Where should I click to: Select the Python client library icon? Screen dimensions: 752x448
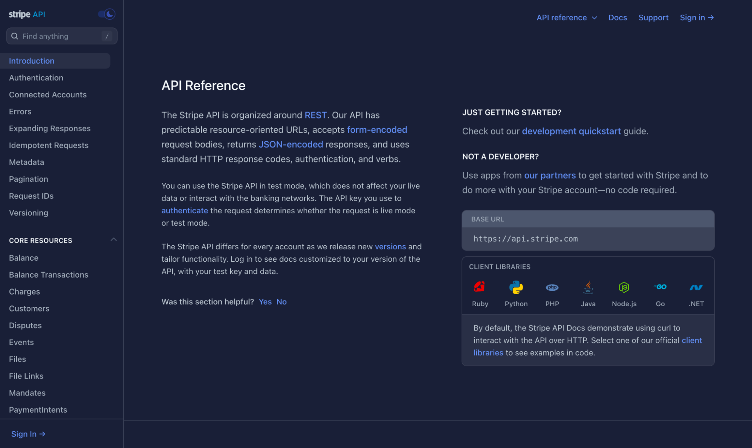pos(516,287)
